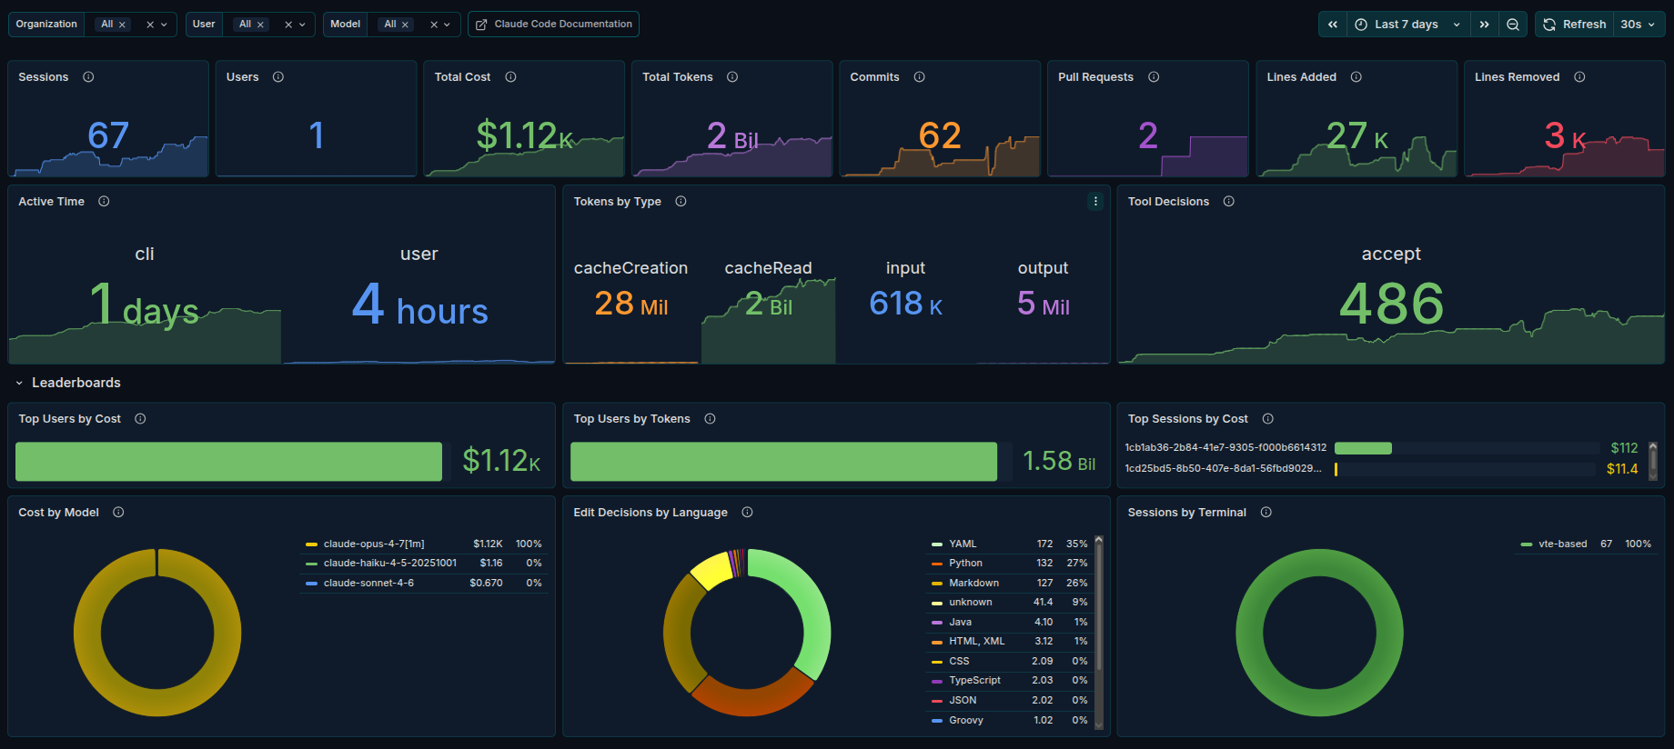
Task: Click the Total Tokens info icon
Action: coord(732,77)
